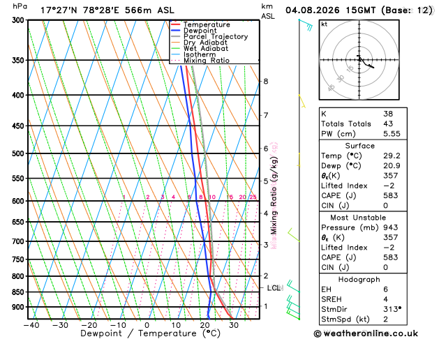
Task: Click the StmSpd (kt) value 2
Action: tap(386, 319)
